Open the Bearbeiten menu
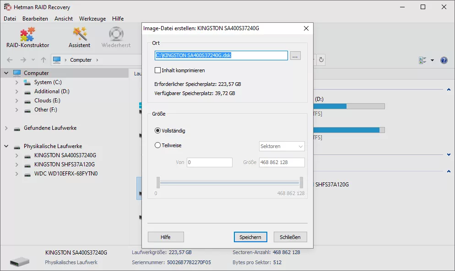The image size is (455, 271). [x=35, y=19]
